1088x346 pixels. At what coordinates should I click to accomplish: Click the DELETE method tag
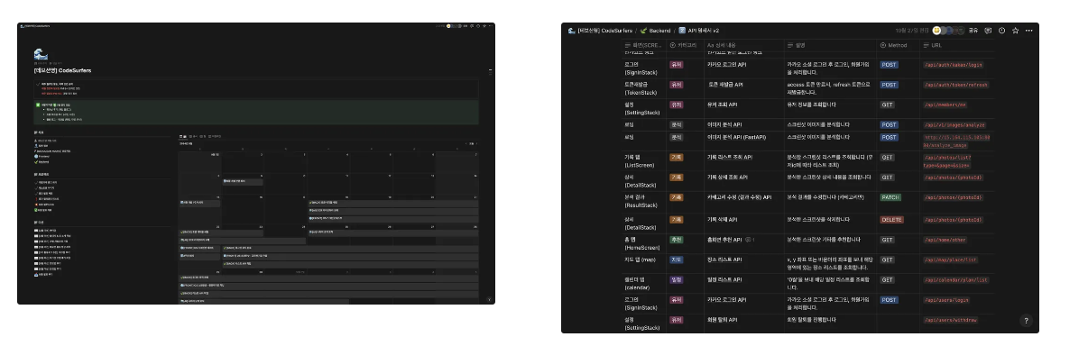(x=891, y=219)
